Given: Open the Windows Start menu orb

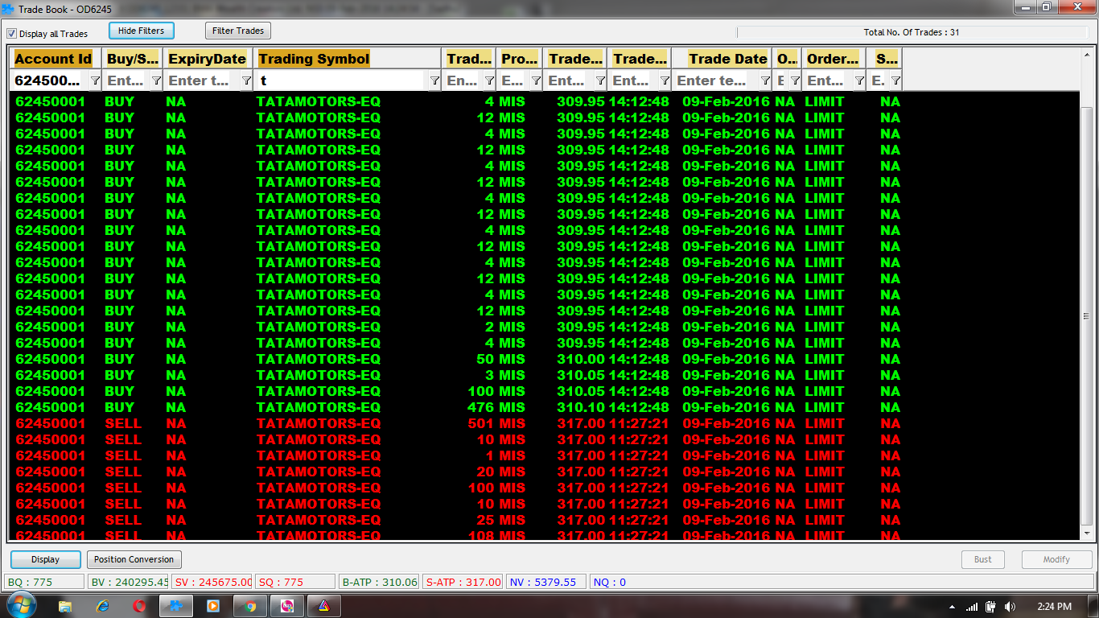Looking at the screenshot, I should (20, 605).
